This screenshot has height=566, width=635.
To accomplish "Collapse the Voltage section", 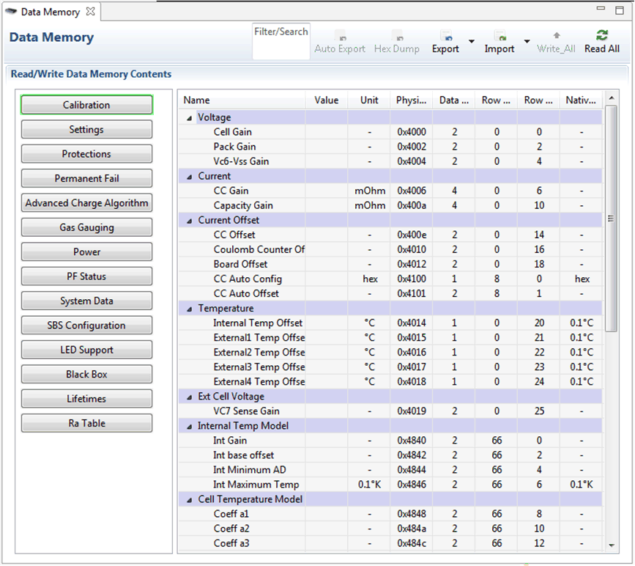I will [188, 117].
